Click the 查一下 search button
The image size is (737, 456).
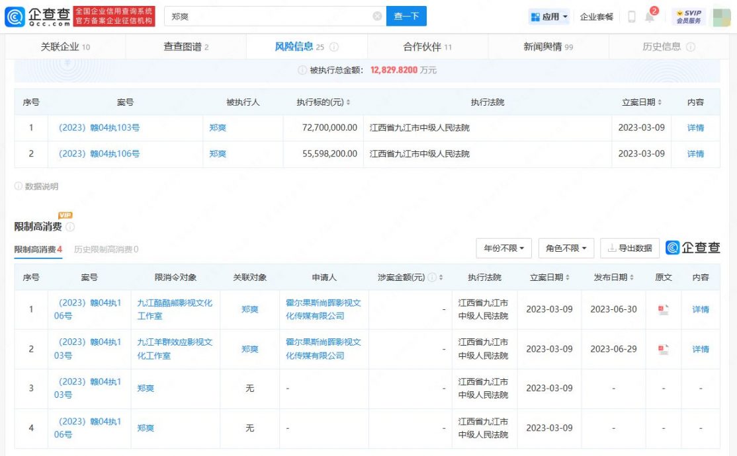coord(406,16)
